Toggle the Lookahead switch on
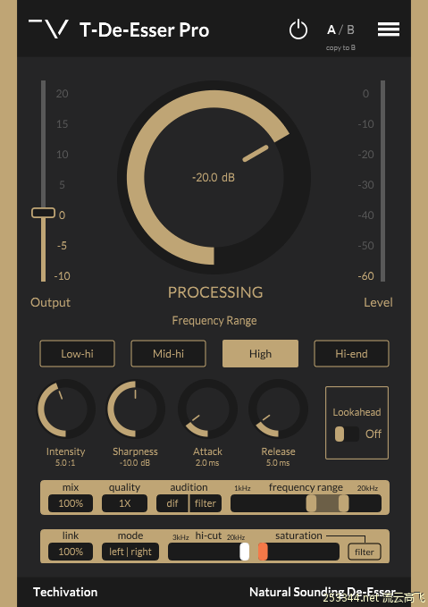The height and width of the screenshot is (607, 428). 347,434
